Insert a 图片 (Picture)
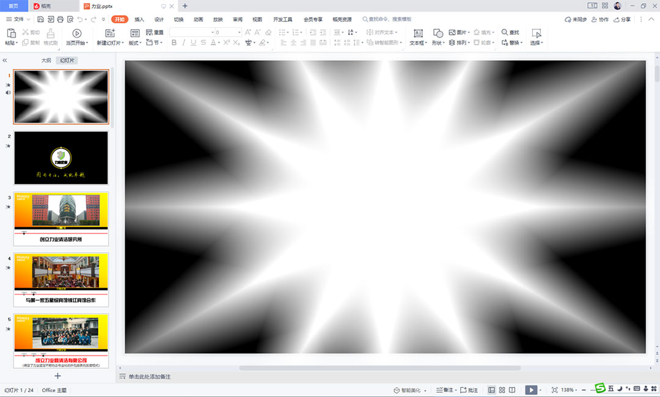The height and width of the screenshot is (397, 660). point(460,32)
